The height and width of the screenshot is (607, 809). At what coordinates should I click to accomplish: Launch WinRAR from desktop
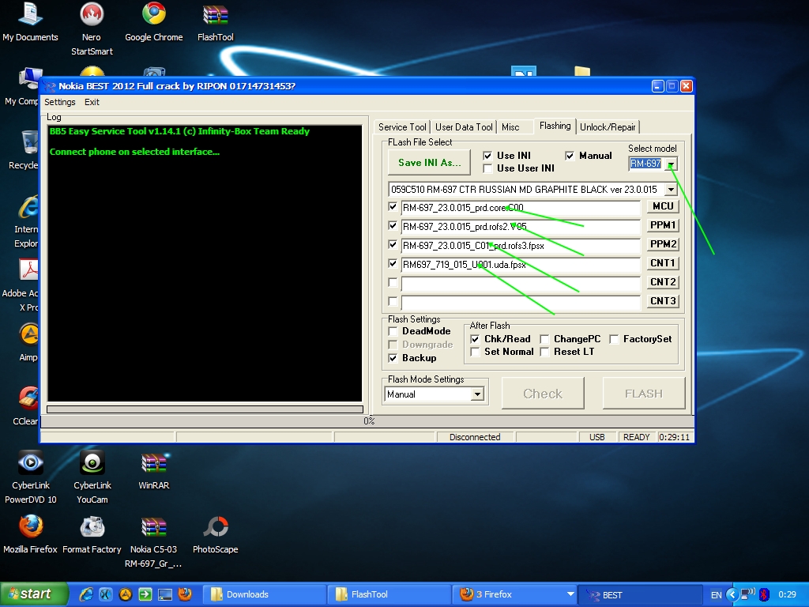point(154,471)
